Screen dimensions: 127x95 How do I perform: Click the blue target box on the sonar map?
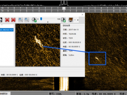[97, 59]
